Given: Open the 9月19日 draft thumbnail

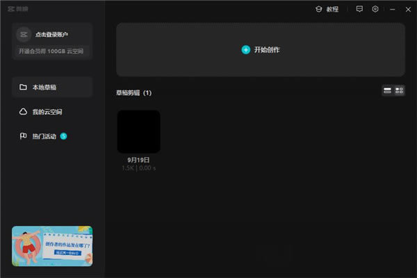Looking at the screenshot, I should (x=138, y=131).
